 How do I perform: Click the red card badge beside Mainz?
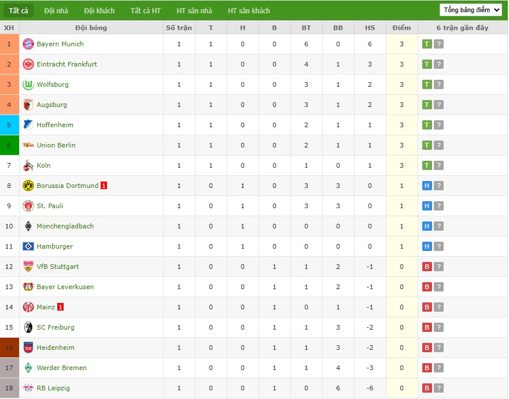[61, 307]
